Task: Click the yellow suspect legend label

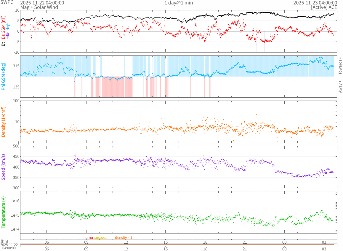Action: [100, 238]
